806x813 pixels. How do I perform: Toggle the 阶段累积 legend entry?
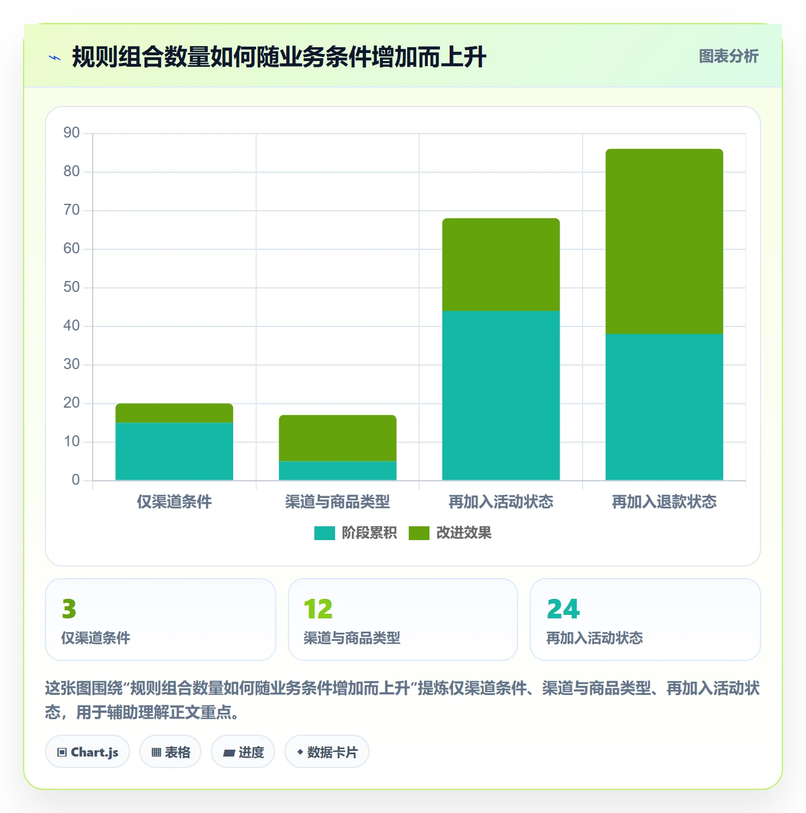tap(355, 533)
